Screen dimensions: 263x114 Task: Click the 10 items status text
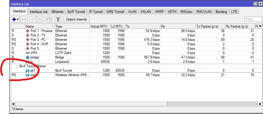pyautogui.click(x=17, y=109)
